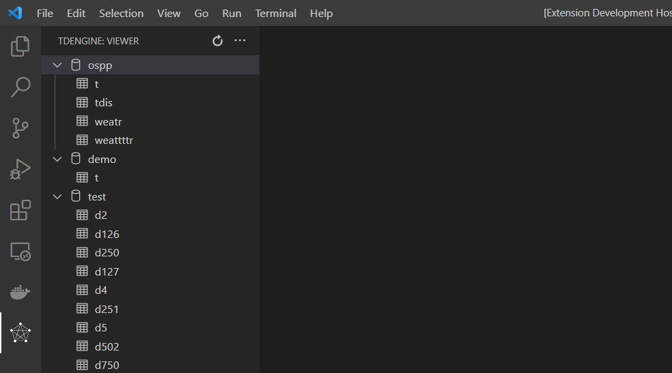Refresh the TDengine viewer tree
The height and width of the screenshot is (373, 672).
(x=218, y=41)
